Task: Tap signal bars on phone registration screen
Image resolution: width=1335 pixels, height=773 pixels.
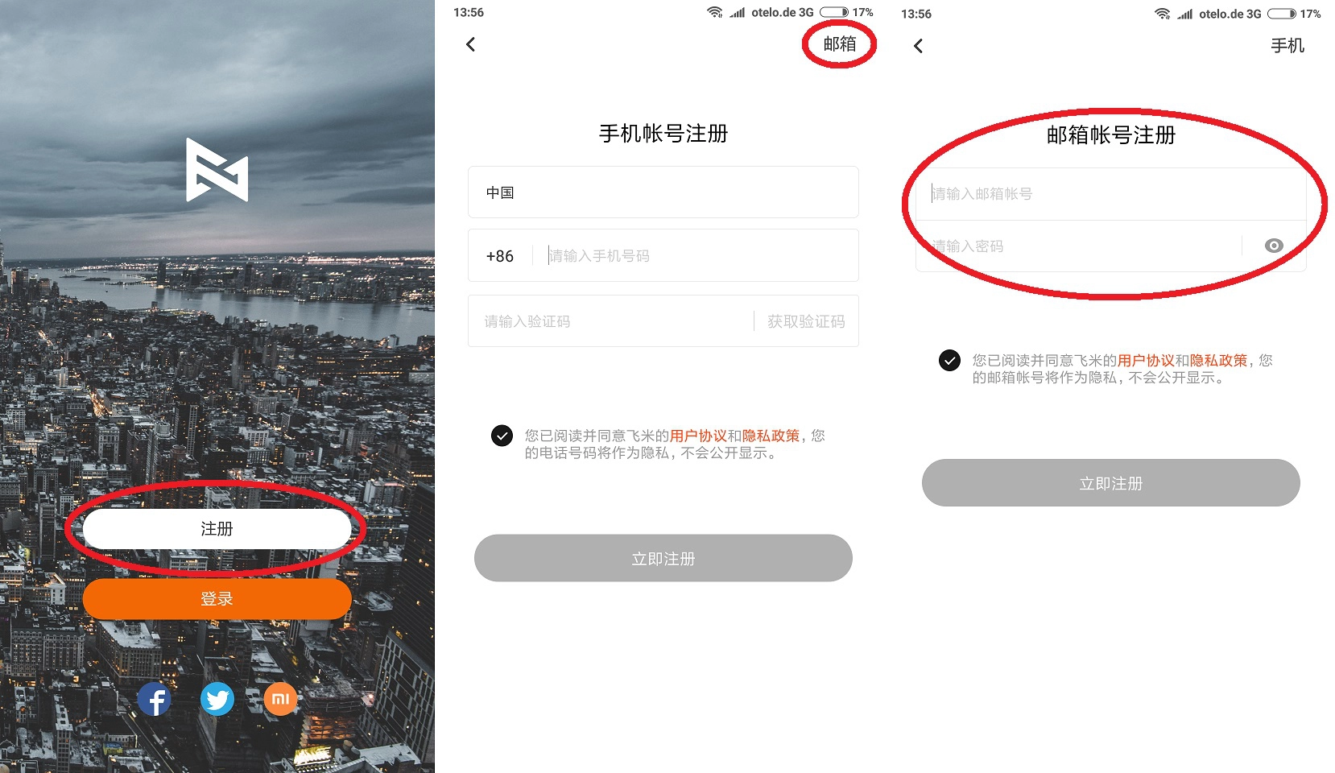Action: click(737, 12)
